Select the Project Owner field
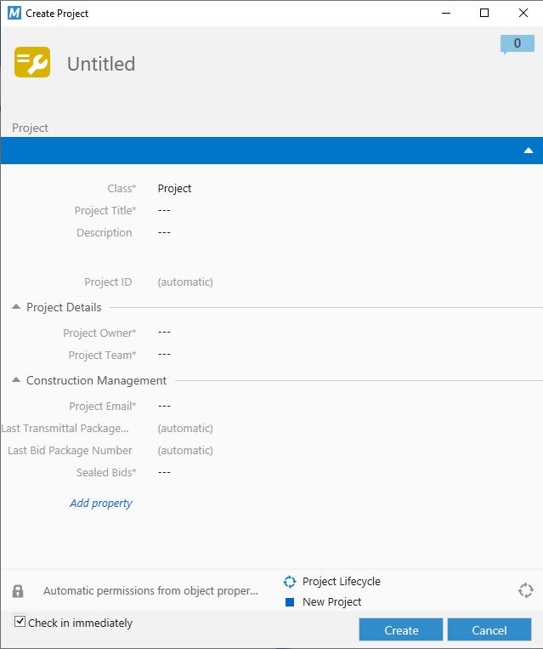 [164, 333]
